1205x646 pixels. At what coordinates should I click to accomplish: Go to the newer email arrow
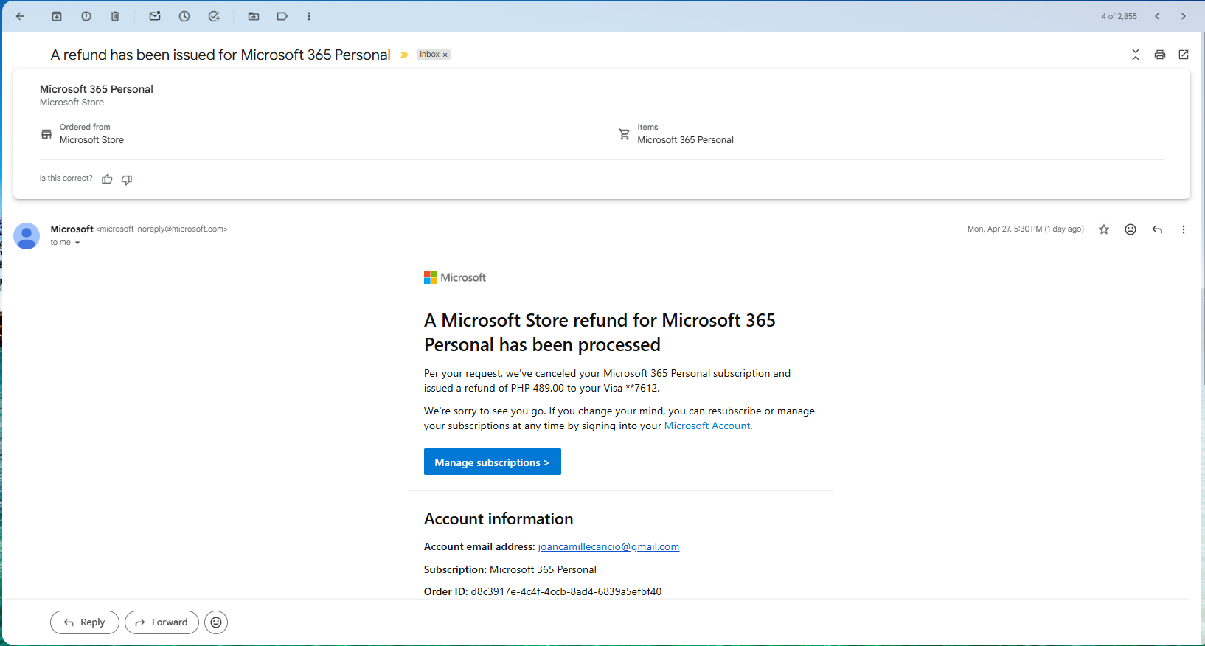[1157, 16]
